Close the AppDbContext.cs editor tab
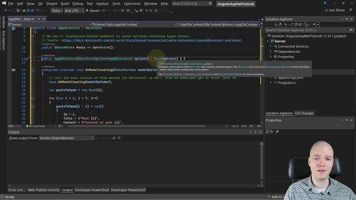The width and height of the screenshot is (356, 200). click(x=43, y=19)
